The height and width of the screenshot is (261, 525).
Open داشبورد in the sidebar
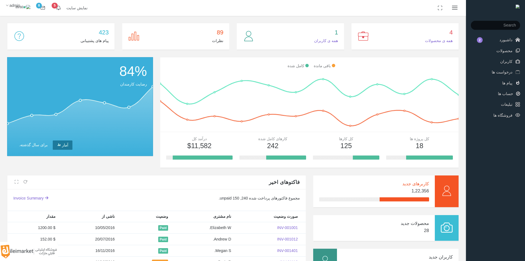pyautogui.click(x=506, y=40)
